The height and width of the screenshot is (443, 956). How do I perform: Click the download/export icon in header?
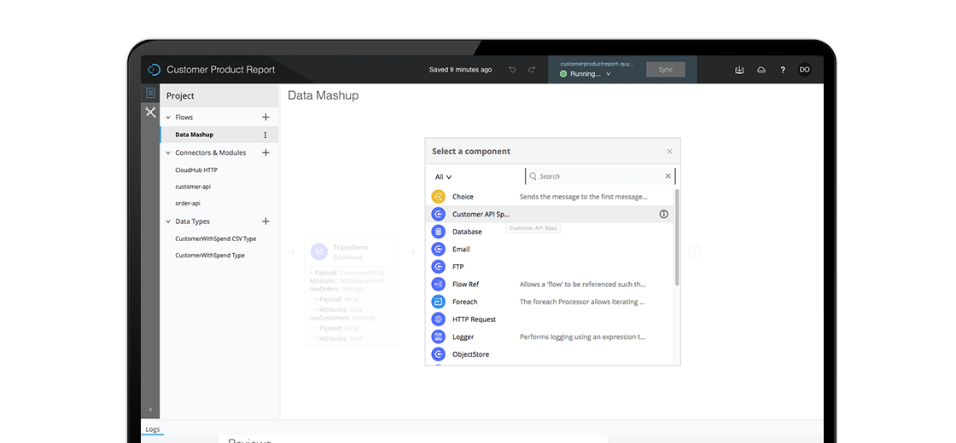739,70
